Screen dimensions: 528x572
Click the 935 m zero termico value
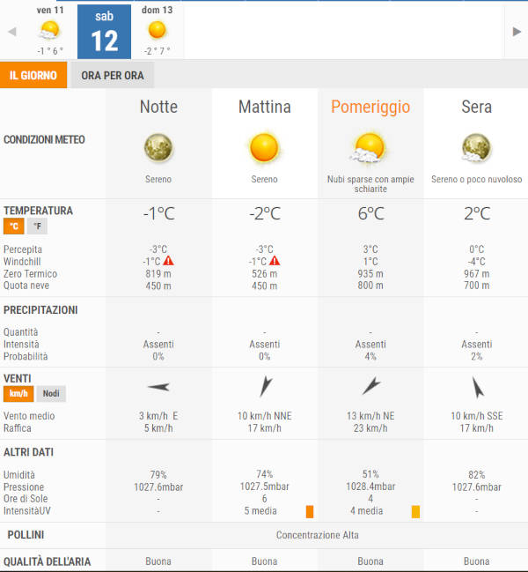pyautogui.click(x=370, y=273)
